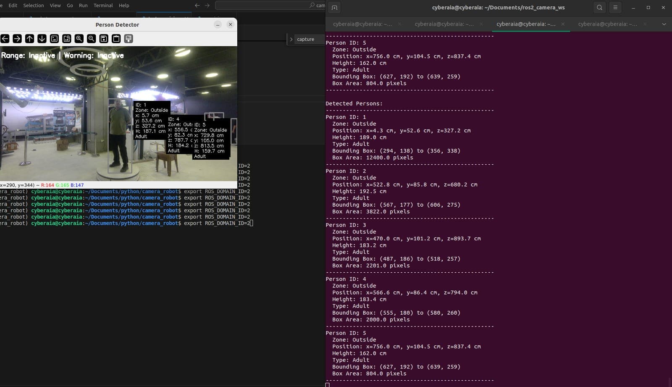This screenshot has width=672, height=387.
Task: Click the last 'export ROS_DOMAIN_ID=2' command line
Action: (217, 223)
